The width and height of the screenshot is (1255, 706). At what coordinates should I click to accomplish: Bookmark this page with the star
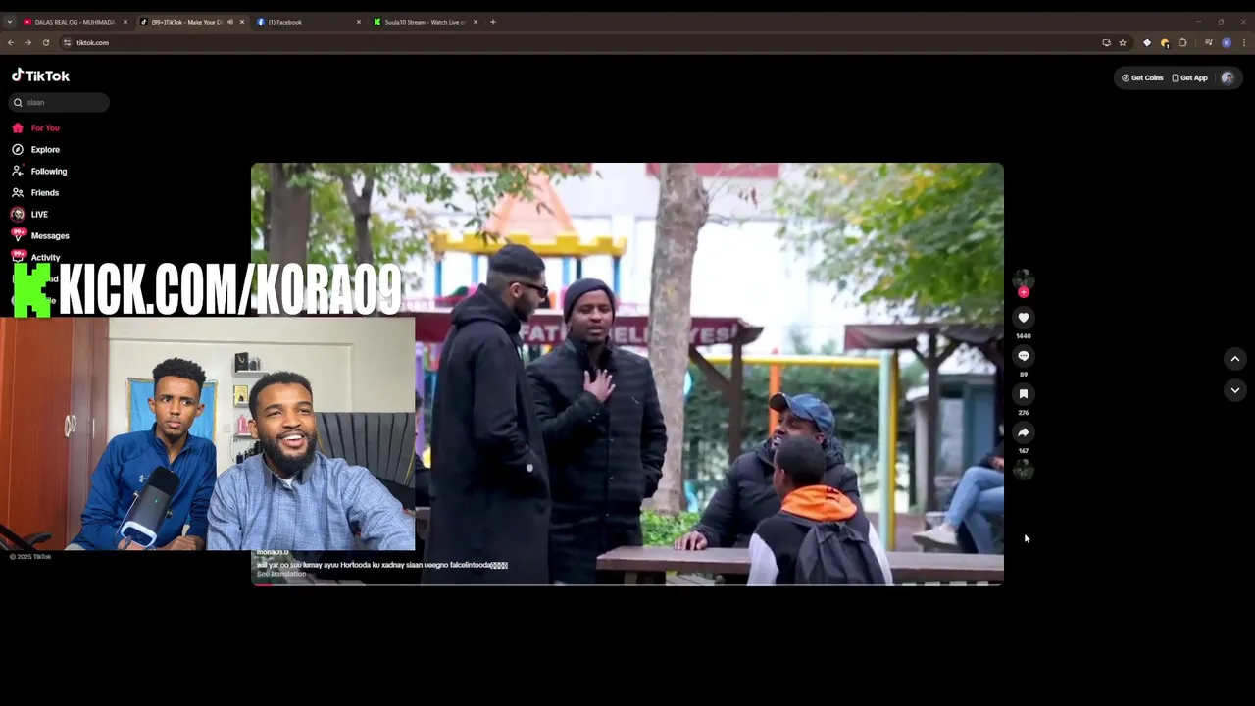[x=1123, y=42]
